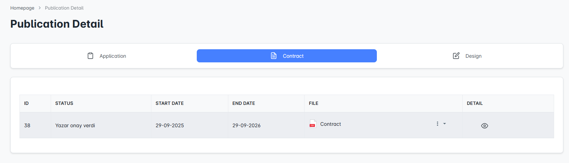The image size is (569, 163).
Task: Switch to the Design tab
Action: [473, 56]
